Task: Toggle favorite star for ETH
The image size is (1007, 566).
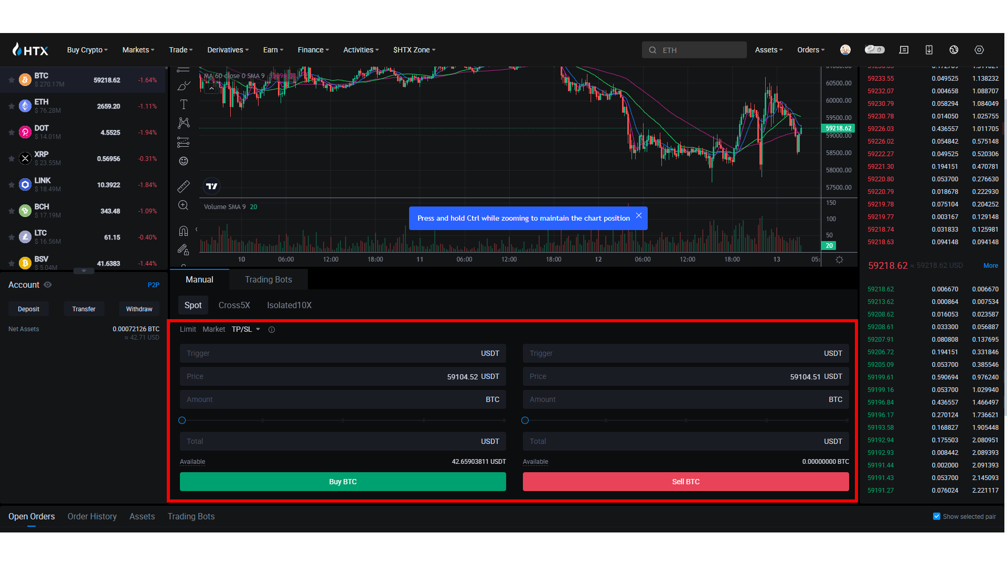Action: [x=11, y=106]
